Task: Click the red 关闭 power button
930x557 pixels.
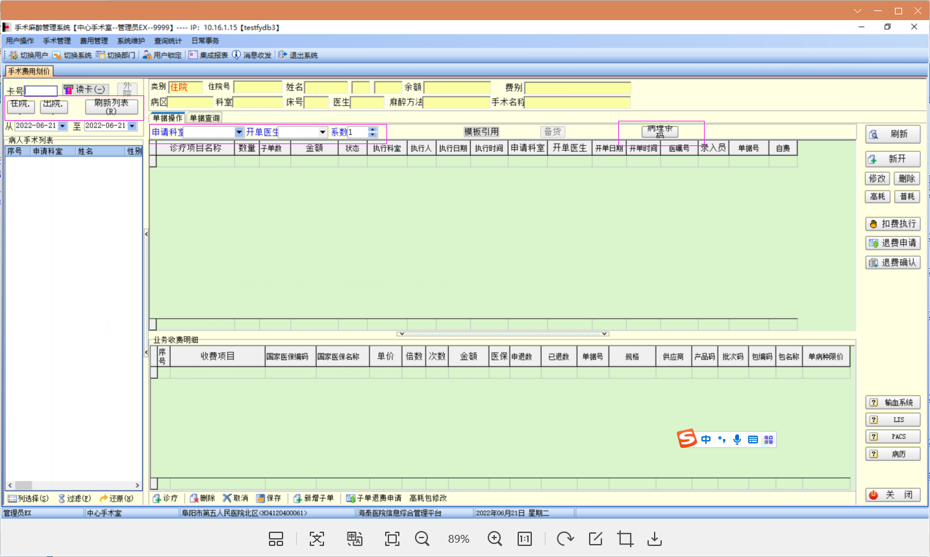Action: tap(893, 495)
